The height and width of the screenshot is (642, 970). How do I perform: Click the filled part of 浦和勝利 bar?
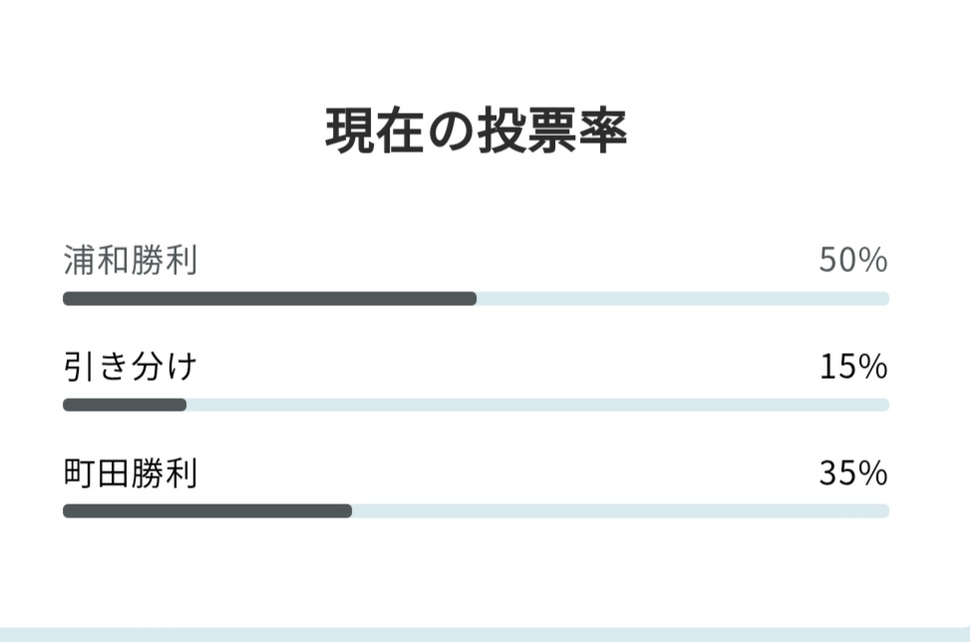(270, 299)
